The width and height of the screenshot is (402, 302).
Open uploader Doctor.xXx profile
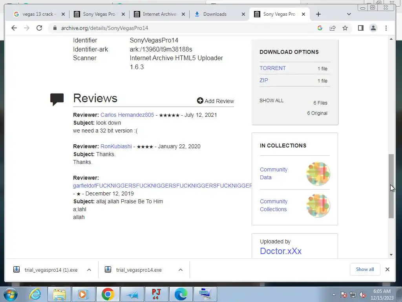pos(280,251)
